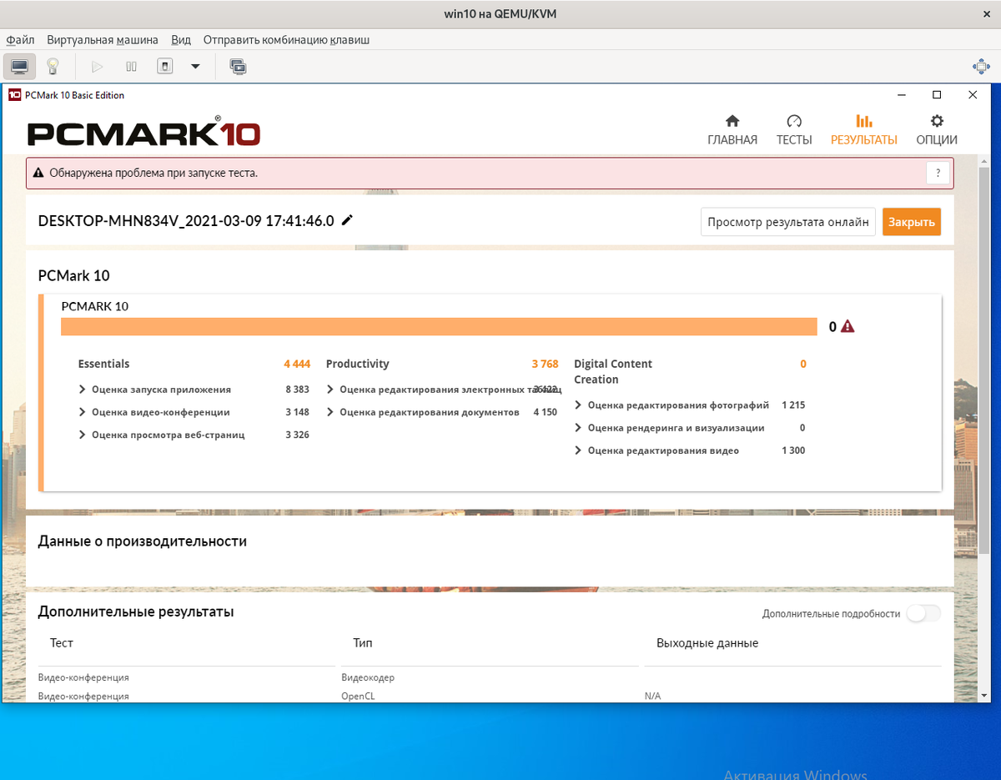Click Дополнительные результаты heading

click(x=136, y=611)
